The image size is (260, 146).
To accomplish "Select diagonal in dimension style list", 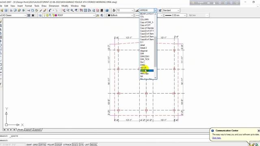I will click(147, 51).
